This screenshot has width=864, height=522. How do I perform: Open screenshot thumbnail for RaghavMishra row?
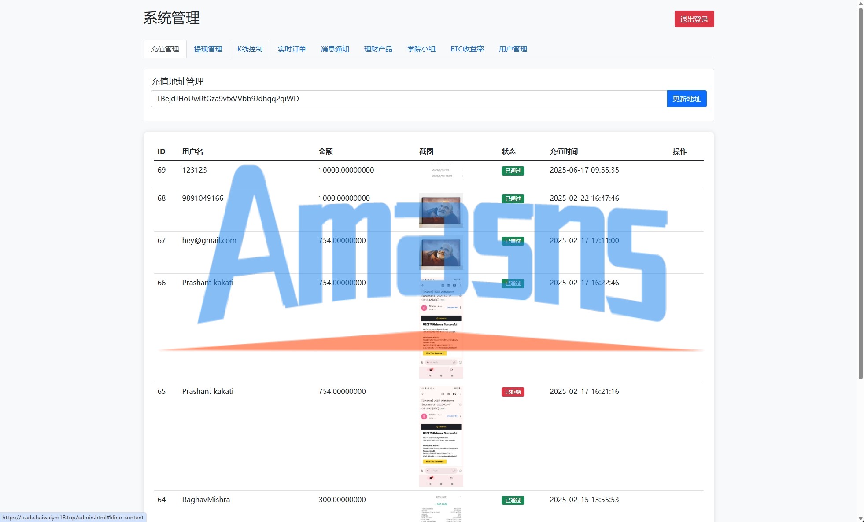coord(441,508)
